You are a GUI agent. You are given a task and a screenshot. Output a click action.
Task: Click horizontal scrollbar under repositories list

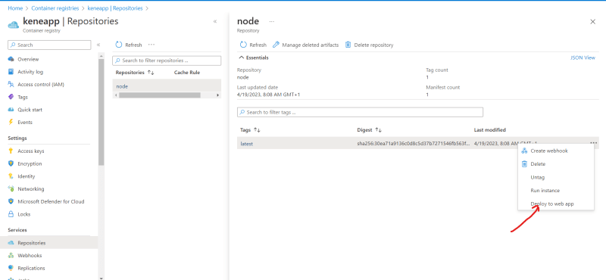point(160,95)
